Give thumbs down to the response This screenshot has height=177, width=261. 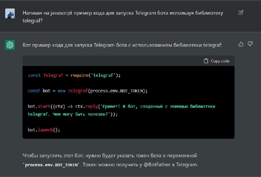[250, 44]
